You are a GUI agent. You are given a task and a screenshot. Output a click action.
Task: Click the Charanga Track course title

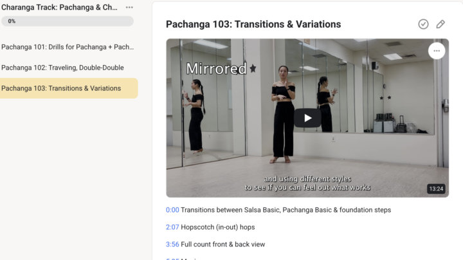59,7
